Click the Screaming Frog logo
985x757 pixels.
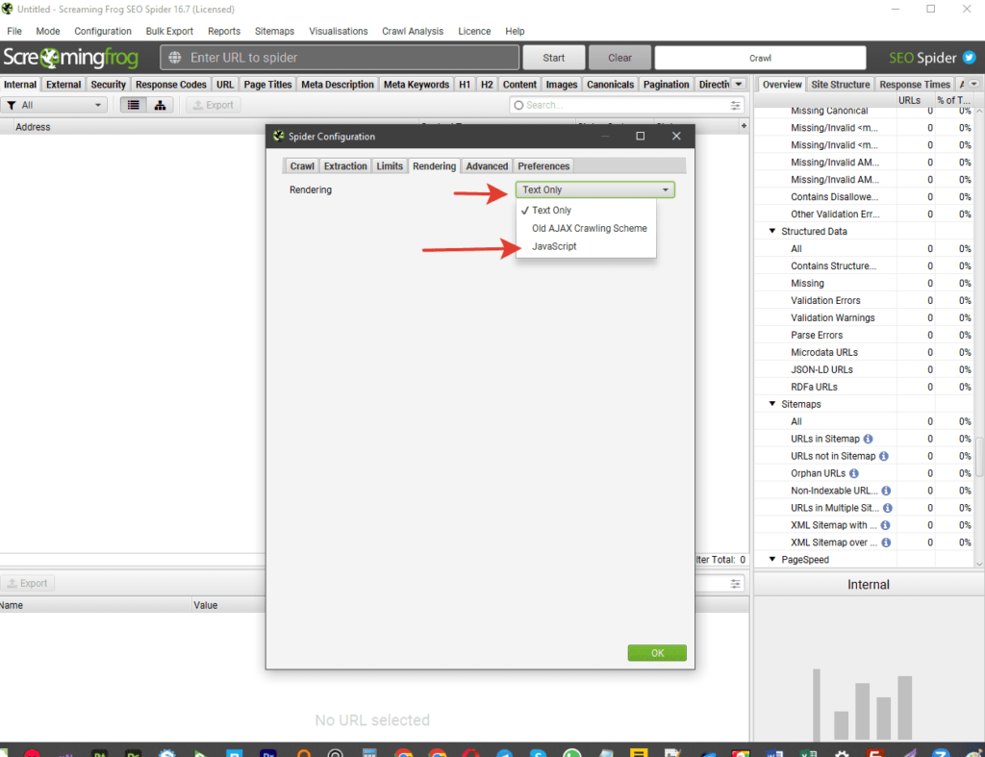(x=71, y=58)
